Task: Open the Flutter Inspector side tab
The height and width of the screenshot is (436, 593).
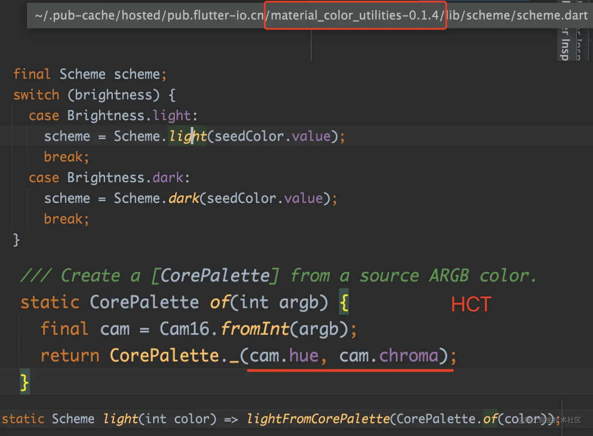Action: pos(565,44)
